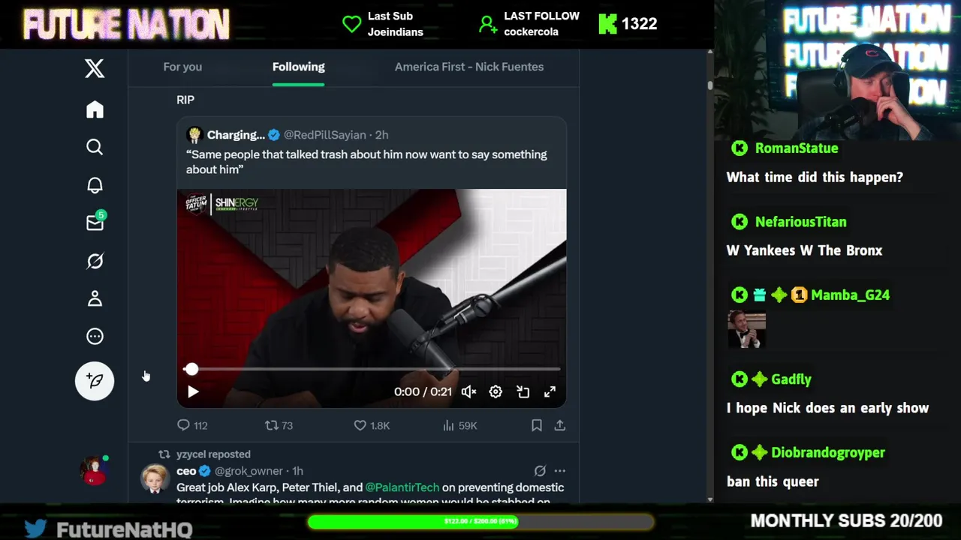961x540 pixels.
Task: Click the compose Post feather button
Action: [95, 380]
